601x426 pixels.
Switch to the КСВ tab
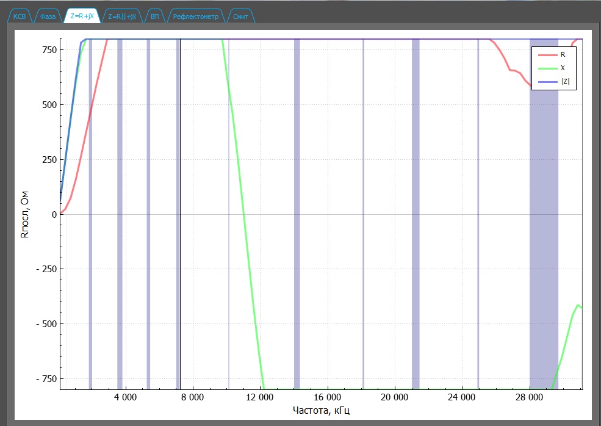coord(20,16)
